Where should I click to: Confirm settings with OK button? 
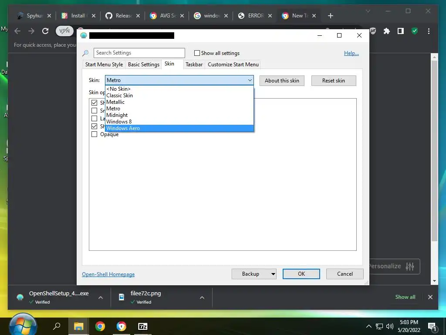[301, 274]
